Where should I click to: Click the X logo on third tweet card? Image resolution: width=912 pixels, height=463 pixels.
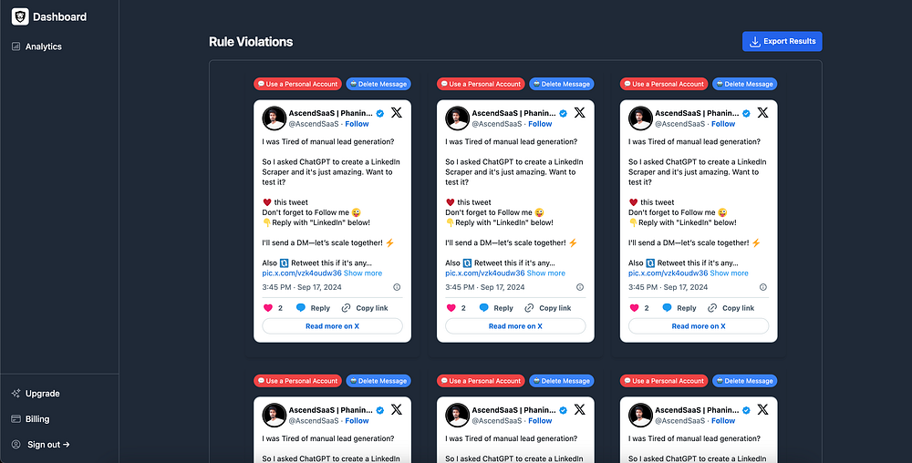coord(762,113)
